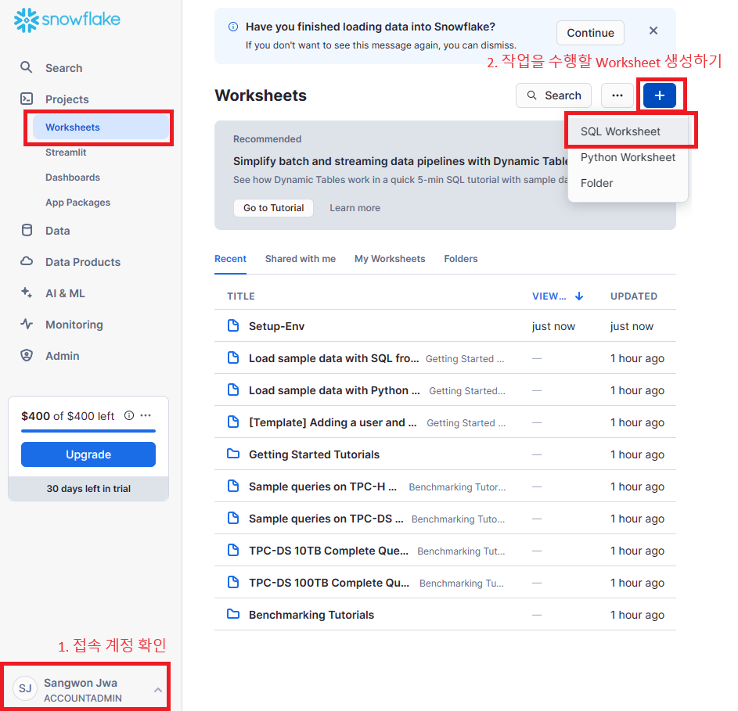
Task: Click file icon of TPC-DS 10TB Complete row
Action: point(233,550)
